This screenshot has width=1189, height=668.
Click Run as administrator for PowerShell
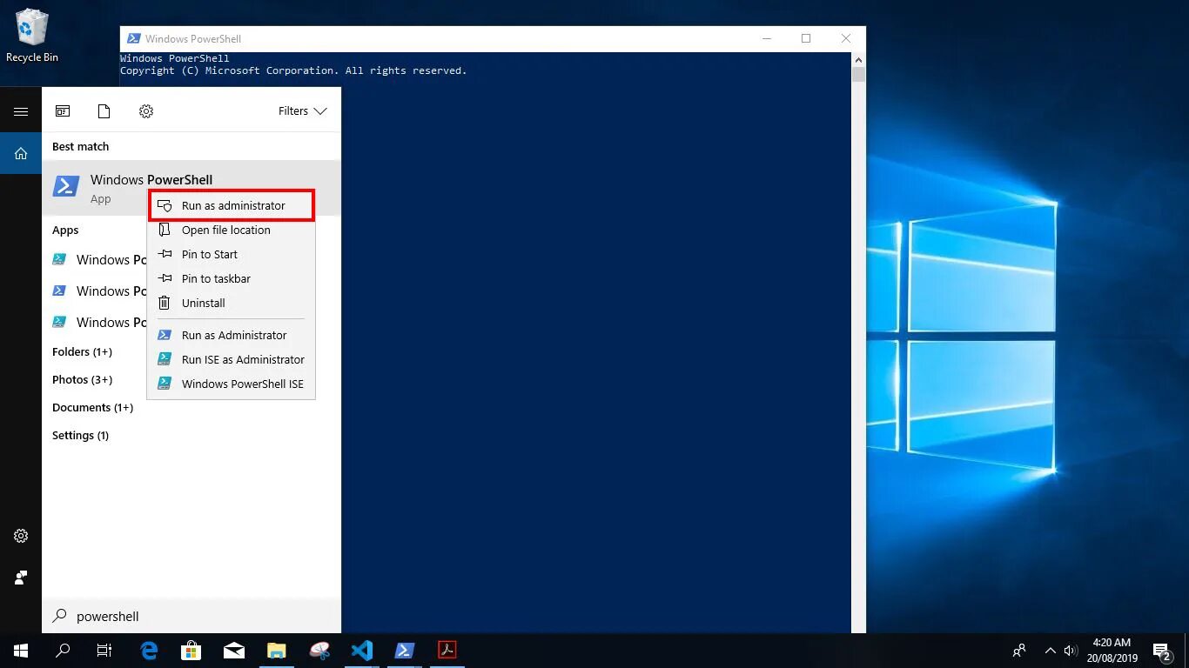coord(233,205)
